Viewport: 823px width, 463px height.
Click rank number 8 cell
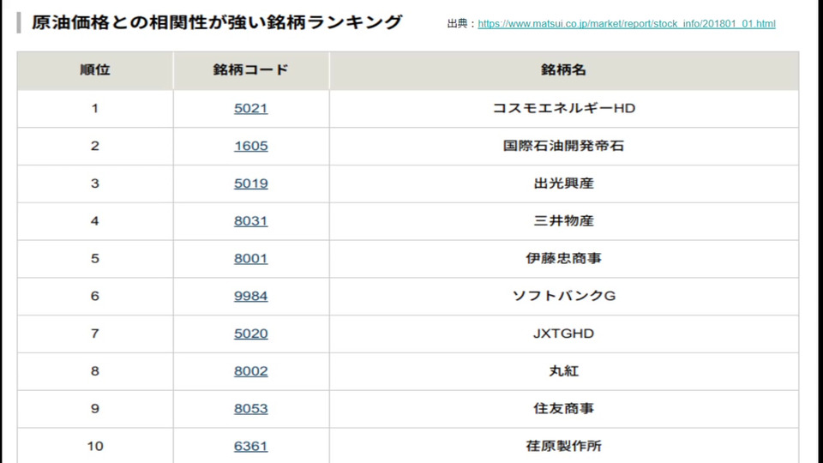95,371
